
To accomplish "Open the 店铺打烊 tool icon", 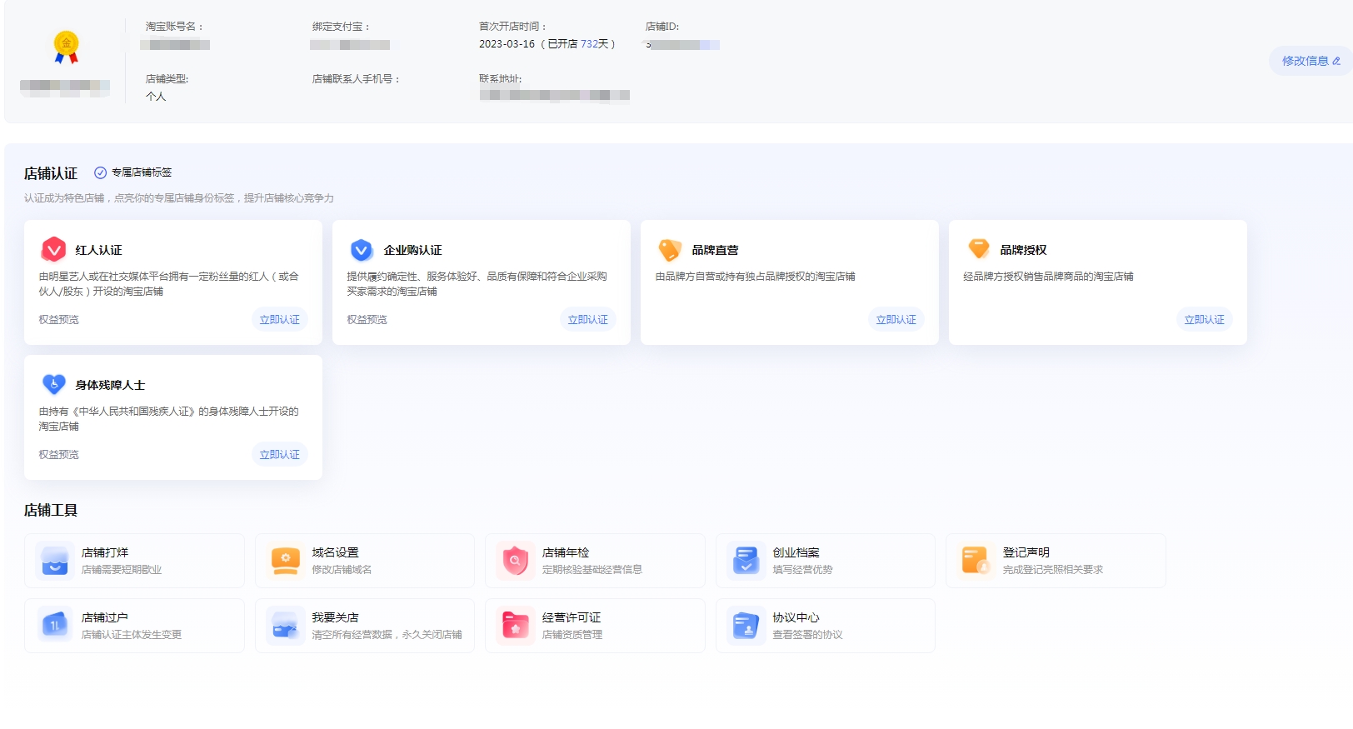I will tap(55, 561).
